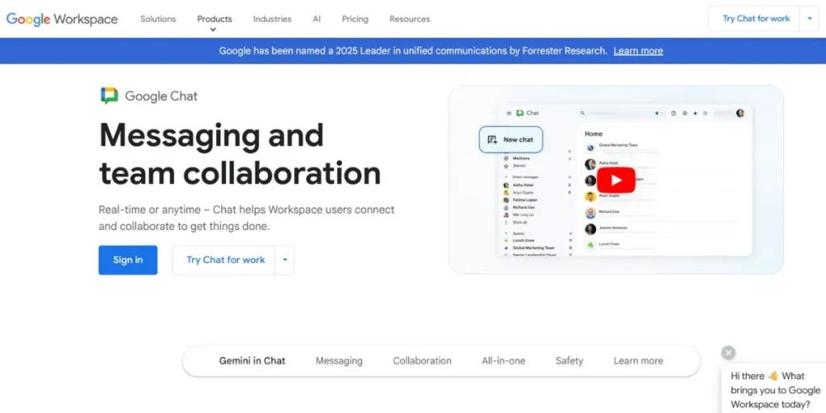Viewport: 826px width, 413px height.
Task: Click the Gemini sparkle icon in video preview
Action: pyautogui.click(x=695, y=113)
